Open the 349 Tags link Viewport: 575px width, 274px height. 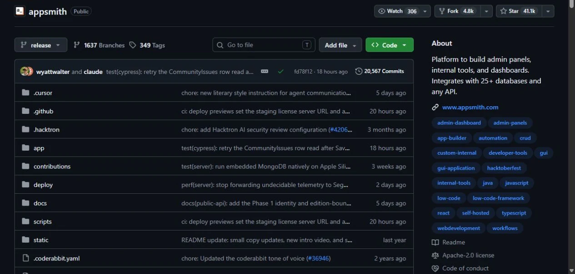(147, 45)
